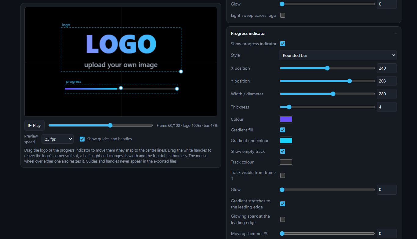Click the 'Frame 60/100 · logo 100% · bar 47%' text
This screenshot has height=239, width=417.
tap(187, 126)
